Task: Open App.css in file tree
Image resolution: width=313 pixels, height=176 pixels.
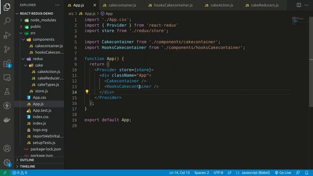Action: click(39, 98)
